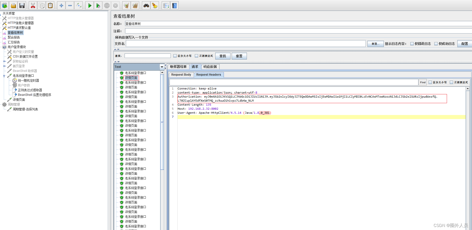The height and width of the screenshot is (230, 472).
Task: Focus the 查找 text field
Action: pyautogui.click(x=148, y=56)
